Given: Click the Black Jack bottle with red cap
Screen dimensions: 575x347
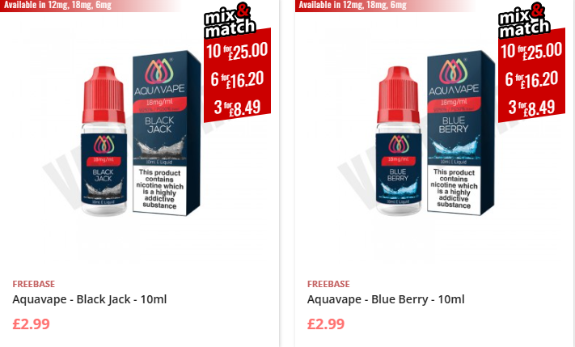Looking at the screenshot, I should click(x=104, y=141).
